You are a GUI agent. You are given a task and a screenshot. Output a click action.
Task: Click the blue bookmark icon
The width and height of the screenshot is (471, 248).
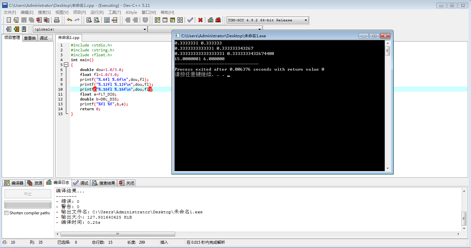coord(24,29)
